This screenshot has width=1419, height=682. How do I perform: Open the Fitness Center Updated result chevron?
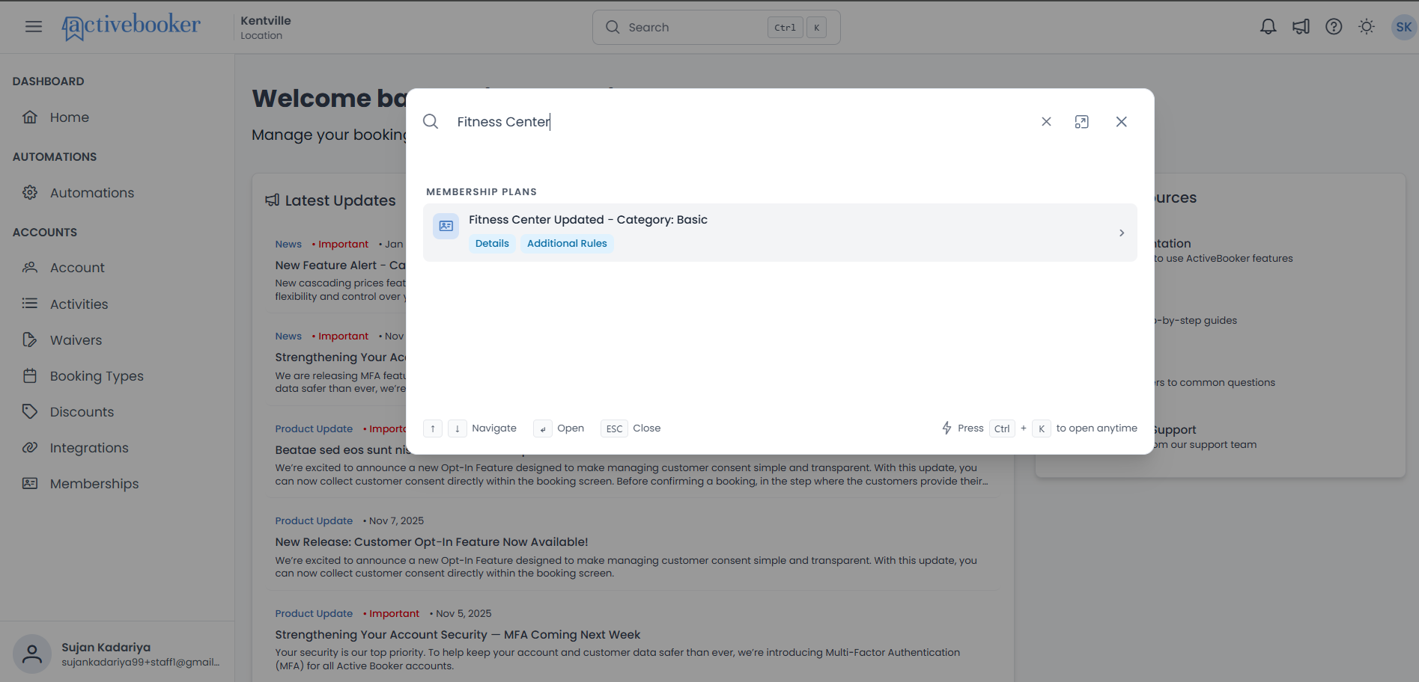pos(1121,233)
